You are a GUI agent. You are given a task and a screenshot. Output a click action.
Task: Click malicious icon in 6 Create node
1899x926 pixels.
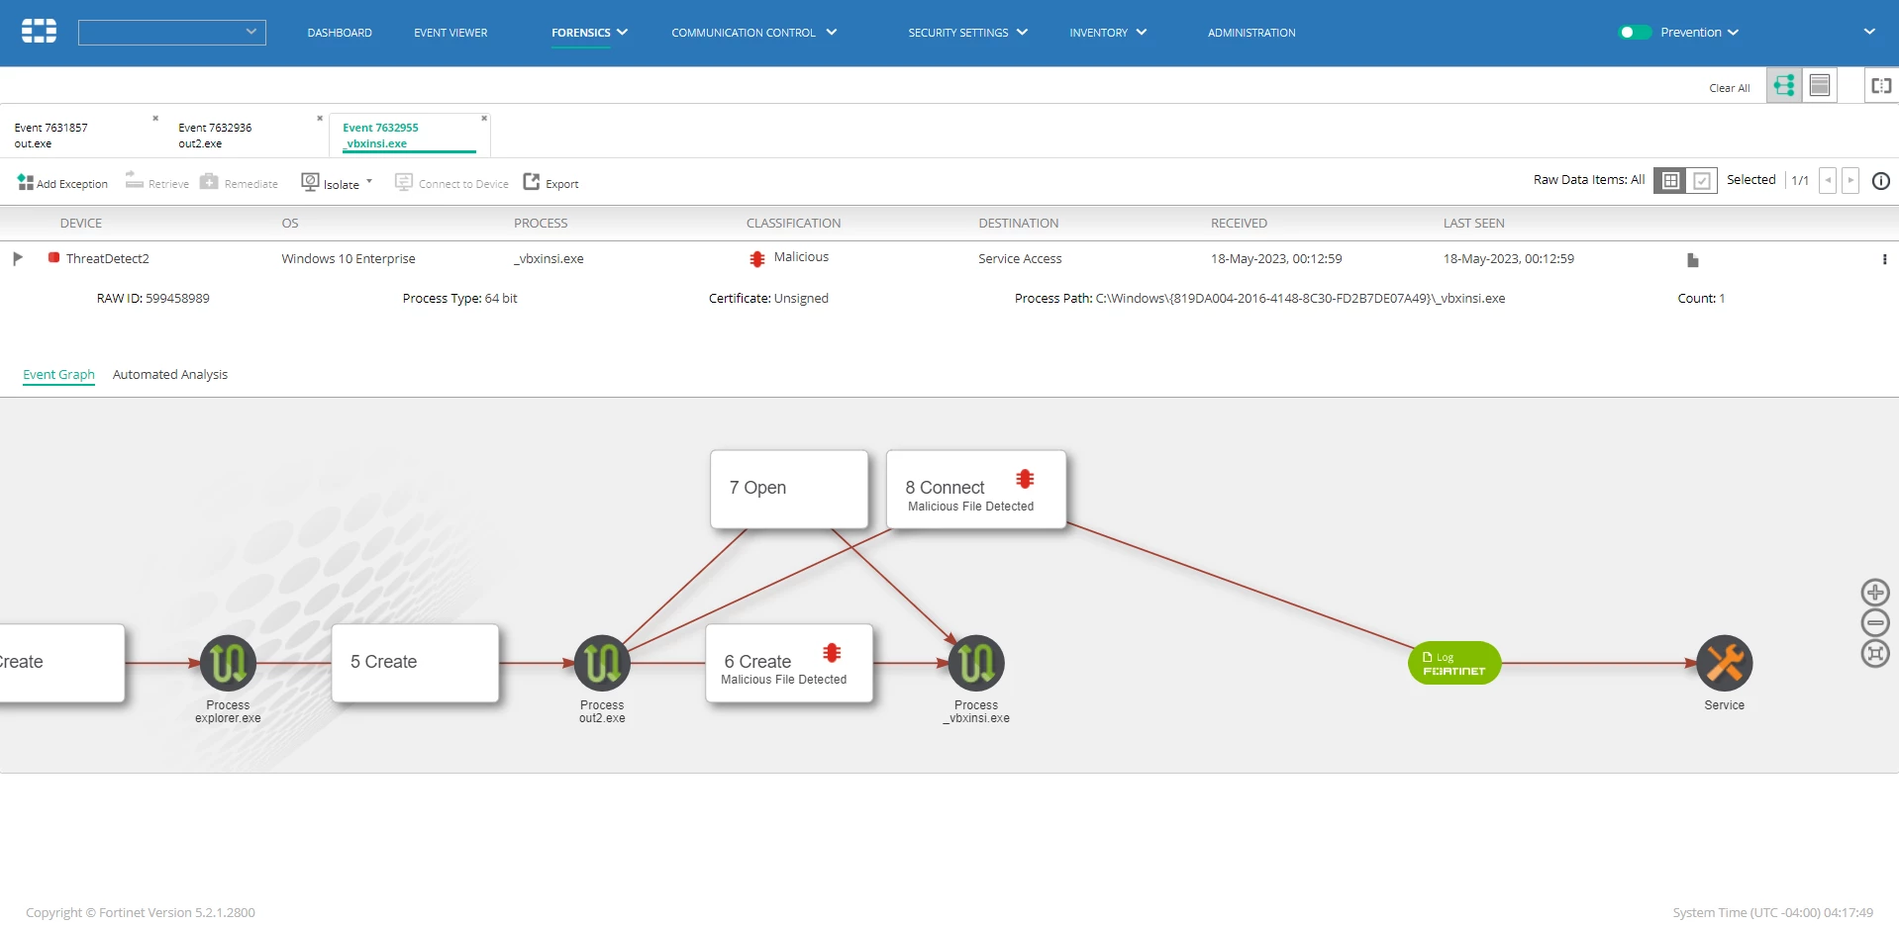(x=832, y=653)
